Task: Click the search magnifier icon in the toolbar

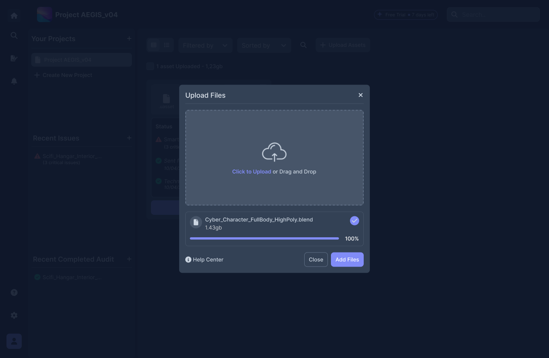Action: 303,45
